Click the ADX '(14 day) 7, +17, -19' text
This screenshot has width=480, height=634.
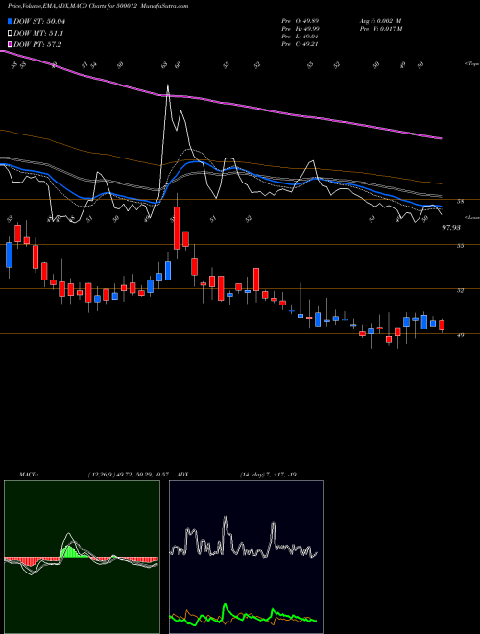click(268, 475)
